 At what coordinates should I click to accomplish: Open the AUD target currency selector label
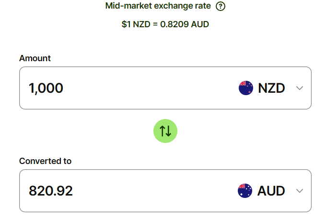(x=271, y=191)
